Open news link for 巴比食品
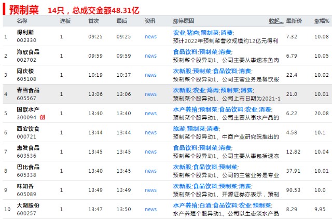 150,171
